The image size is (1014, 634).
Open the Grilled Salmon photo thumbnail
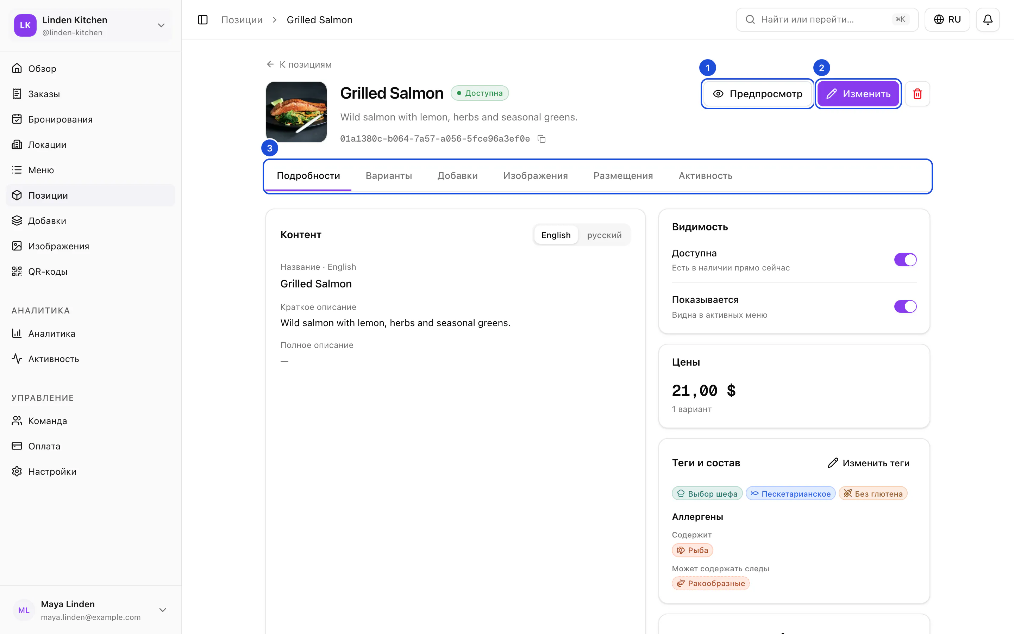[x=296, y=112]
